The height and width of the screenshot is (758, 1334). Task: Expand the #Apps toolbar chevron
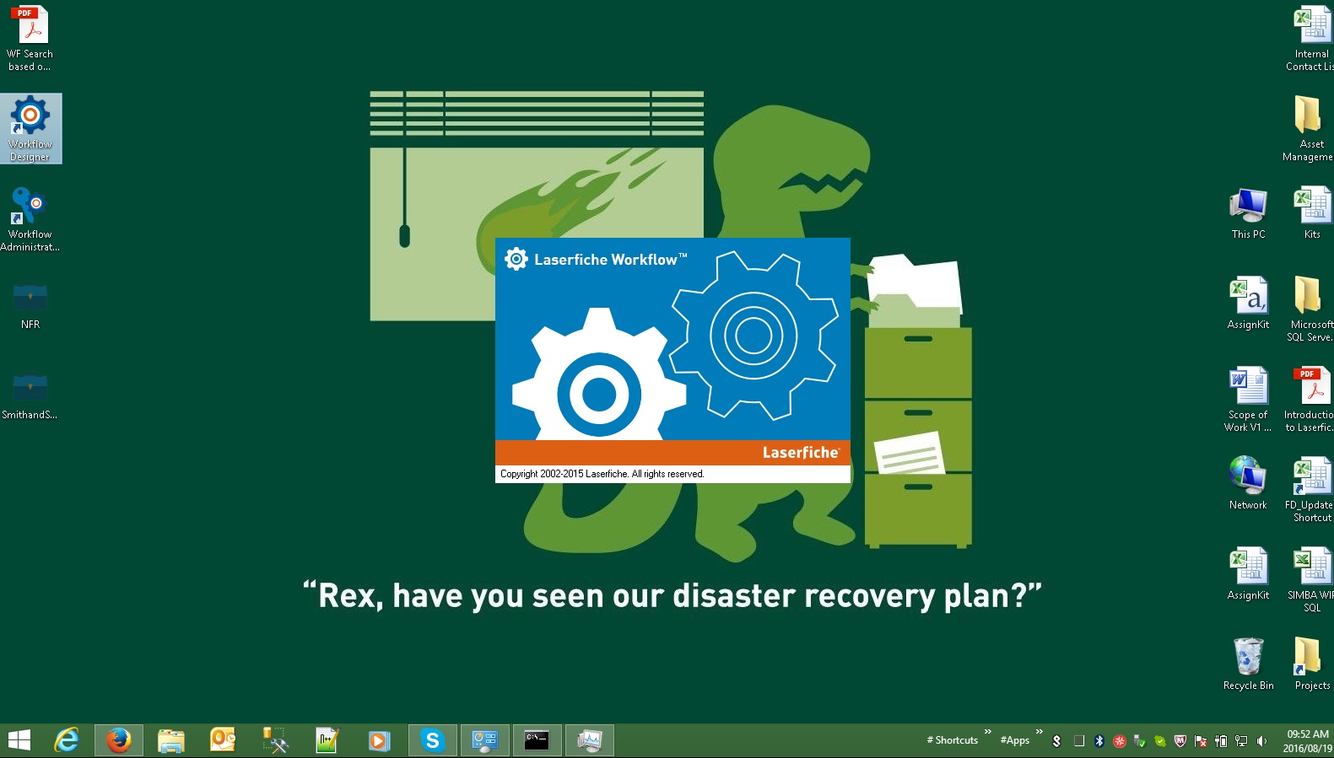tap(1040, 732)
